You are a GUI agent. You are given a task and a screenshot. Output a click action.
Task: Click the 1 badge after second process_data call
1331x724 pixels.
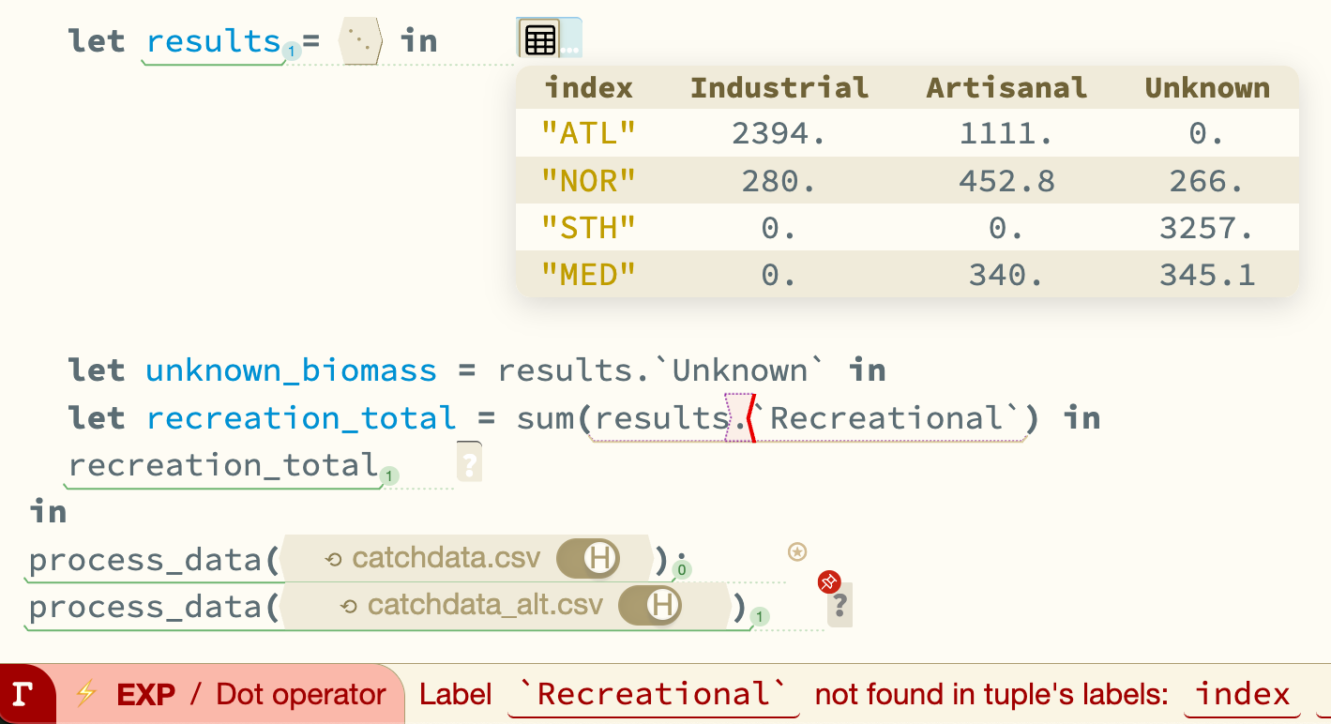pyautogui.click(x=760, y=616)
